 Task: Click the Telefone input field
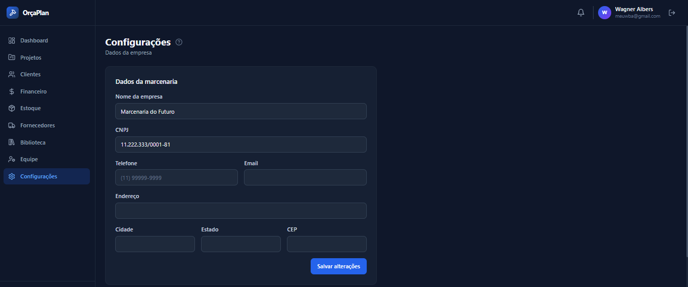(176, 177)
